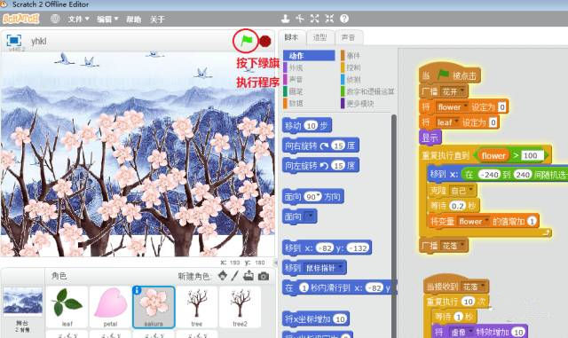Switch to the 造型 tab
Image resolution: width=568 pixels, height=338 pixels.
click(319, 37)
